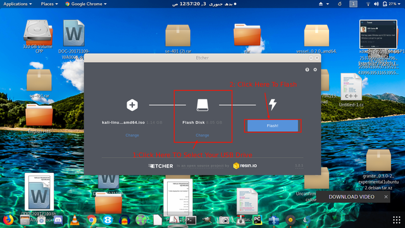Select the se-401 (2).rar archive on desktop
405x228 pixels.
click(178, 39)
